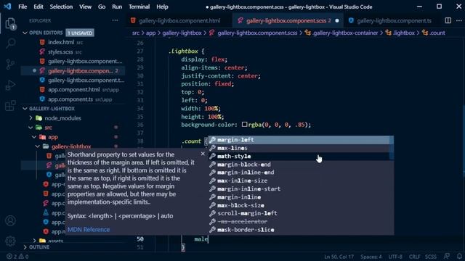This screenshot has width=465, height=261.
Task: Open the Go menu
Action: point(102,7)
